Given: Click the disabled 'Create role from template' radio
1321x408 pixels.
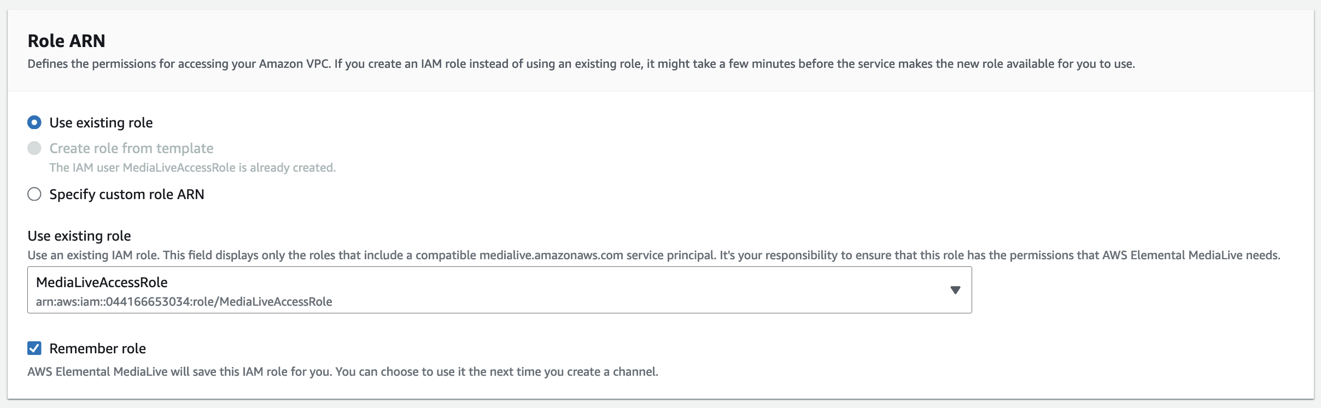Looking at the screenshot, I should pyautogui.click(x=34, y=148).
